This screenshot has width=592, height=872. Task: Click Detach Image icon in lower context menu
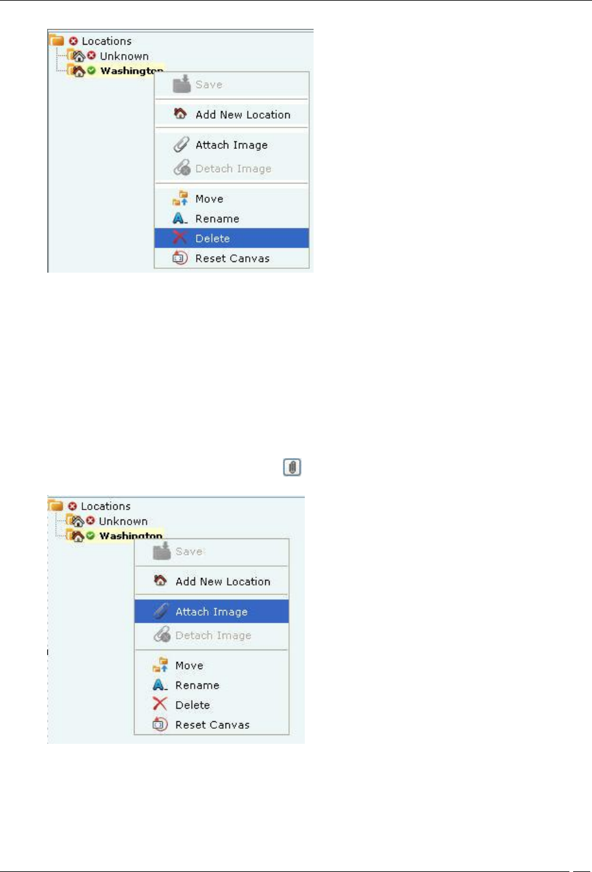162,635
